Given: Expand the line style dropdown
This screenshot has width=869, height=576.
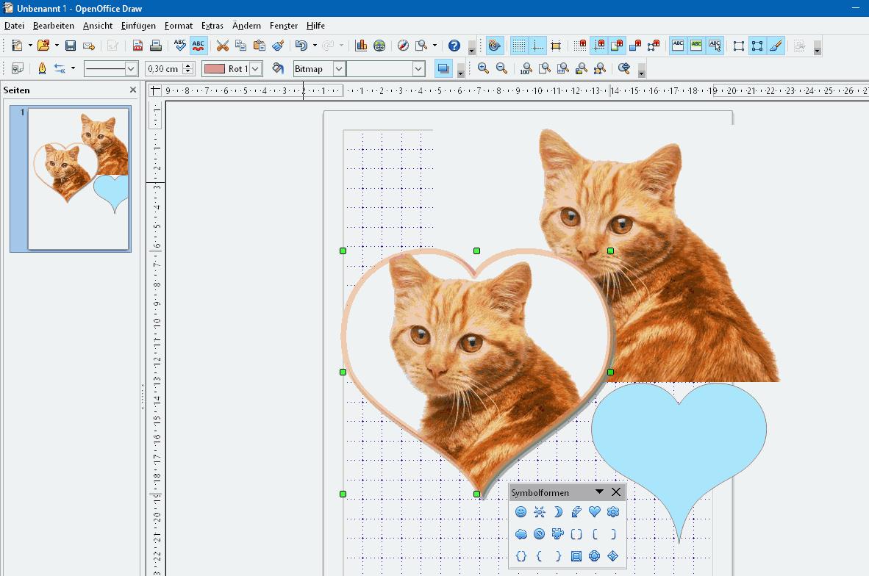Looking at the screenshot, I should point(131,68).
